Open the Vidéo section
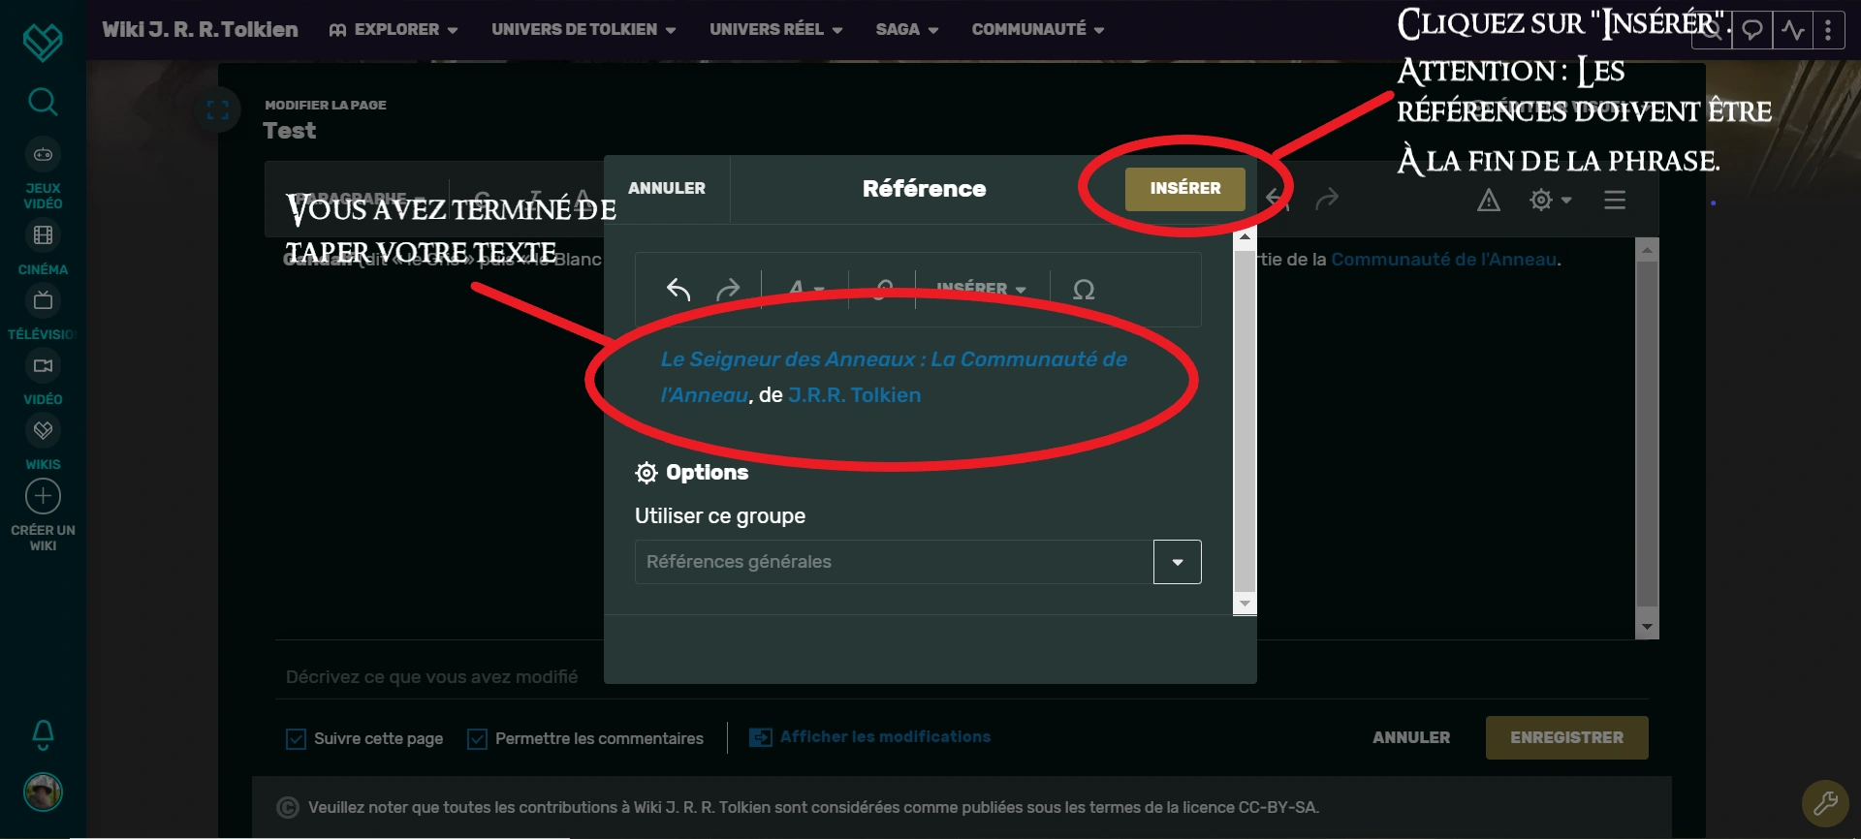 (x=43, y=378)
